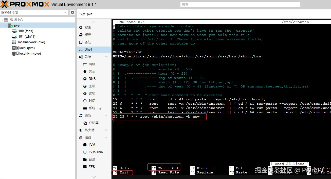Image resolution: width=331 pixels, height=179 pixels.
Task: Open 防火墙 firewall section
Action: (x=89, y=130)
